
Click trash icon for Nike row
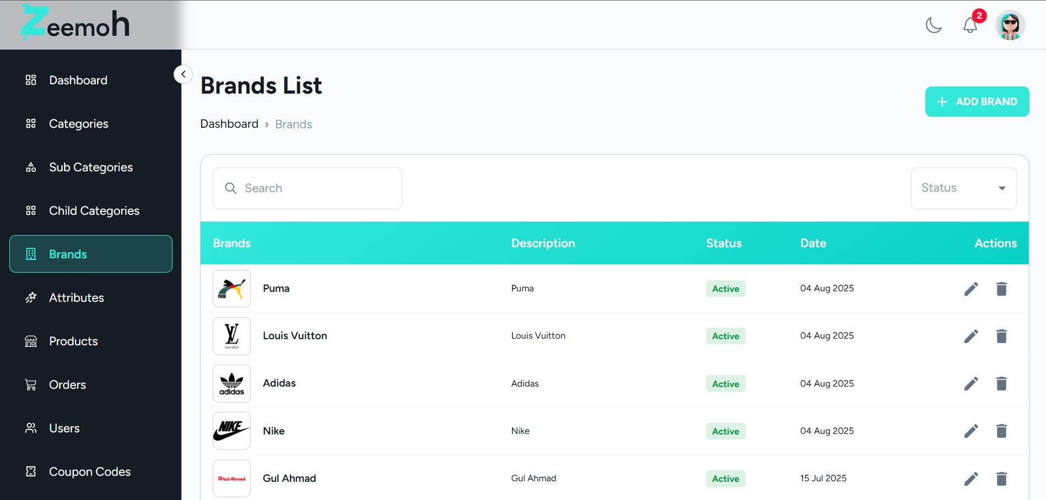(x=1001, y=431)
